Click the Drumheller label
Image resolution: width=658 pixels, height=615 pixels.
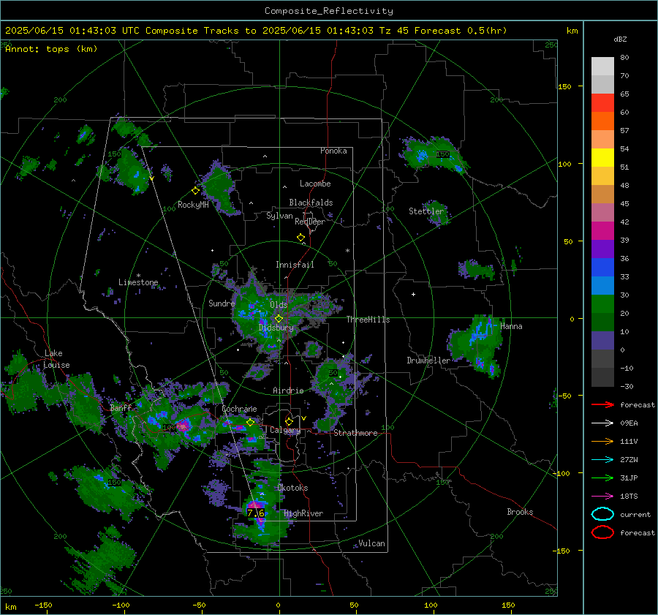click(428, 361)
